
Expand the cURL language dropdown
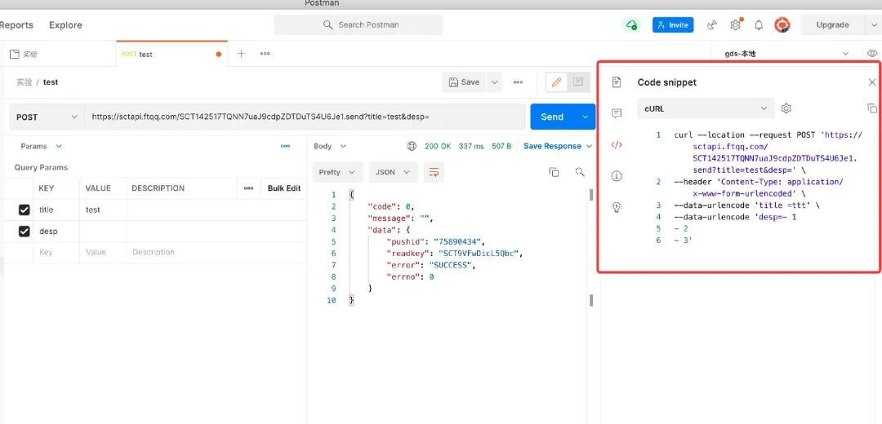tap(706, 108)
